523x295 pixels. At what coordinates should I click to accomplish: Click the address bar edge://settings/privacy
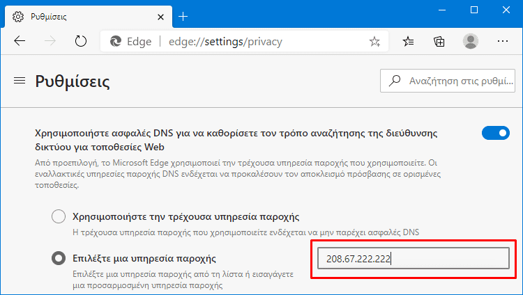point(244,41)
